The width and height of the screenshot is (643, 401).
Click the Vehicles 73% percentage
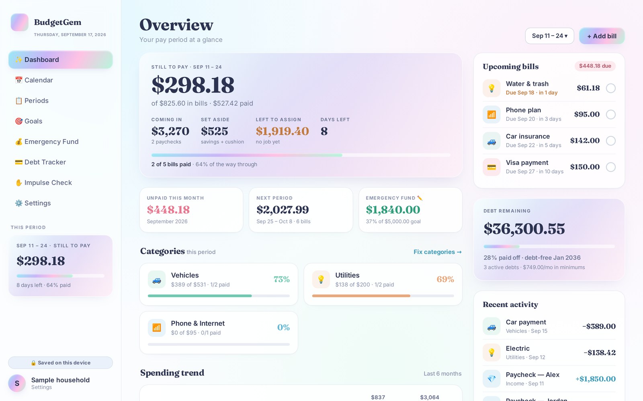pos(281,279)
